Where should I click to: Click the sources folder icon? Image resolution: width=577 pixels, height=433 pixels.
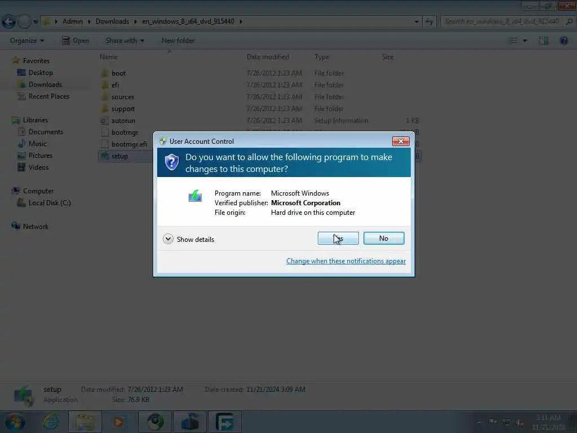[104, 97]
